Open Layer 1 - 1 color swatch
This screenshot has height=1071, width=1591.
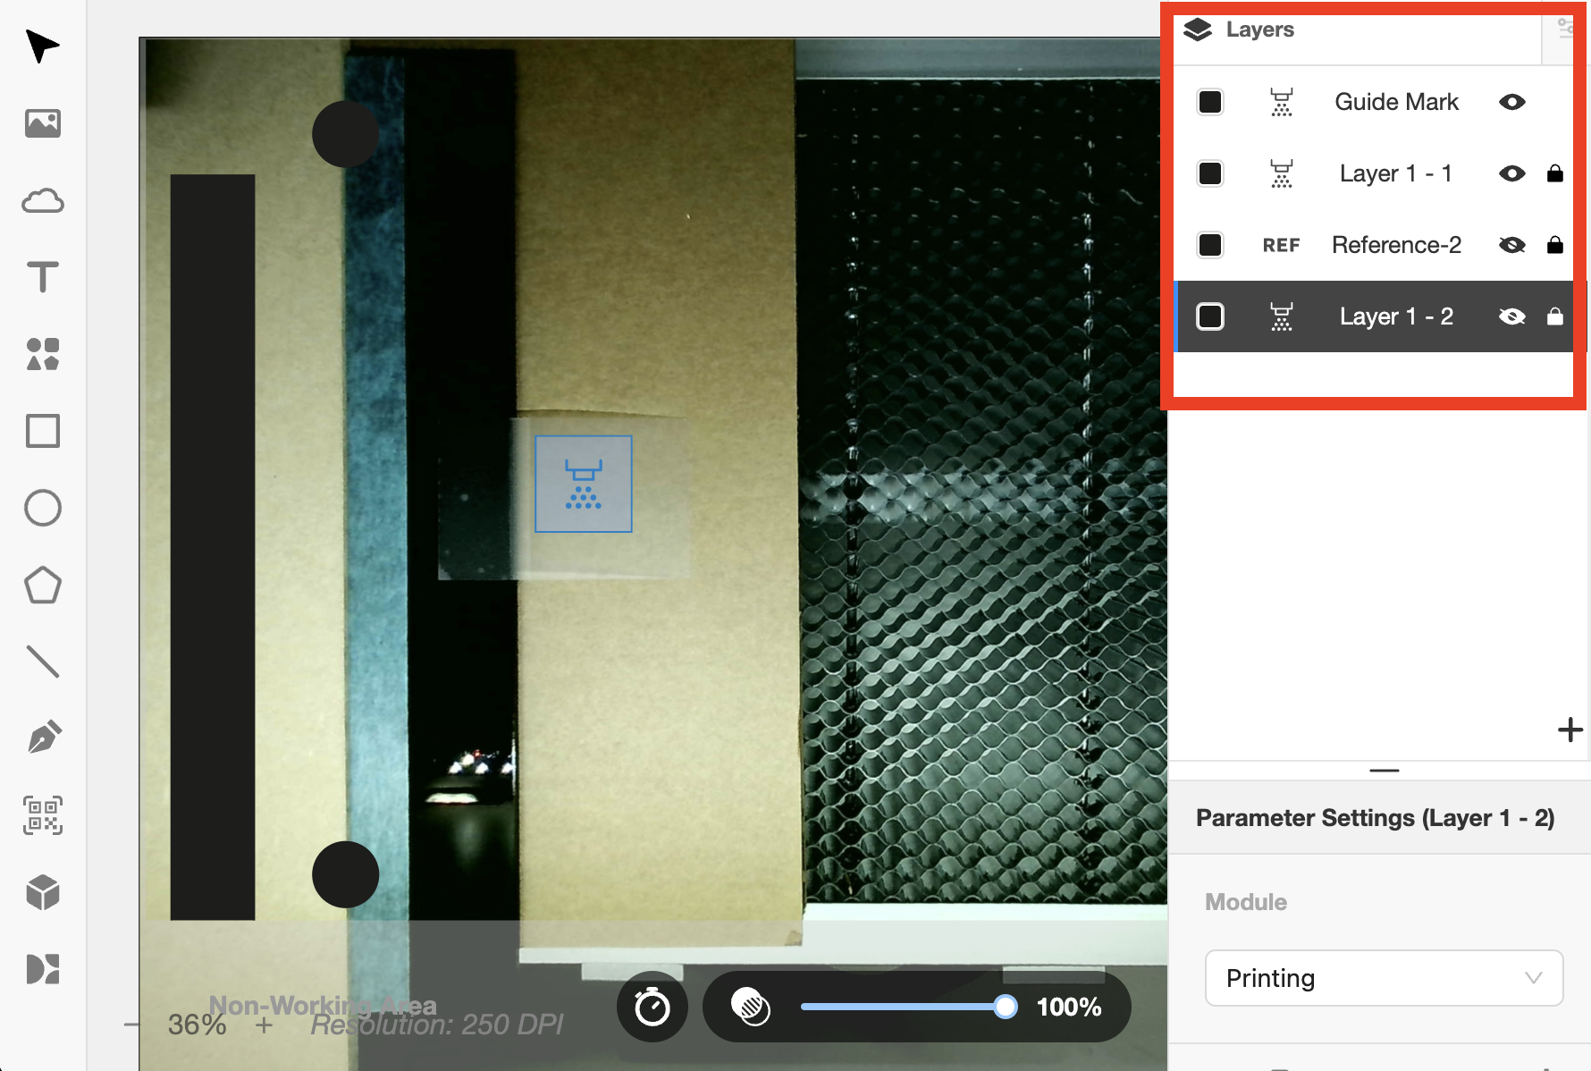pyautogui.click(x=1210, y=173)
